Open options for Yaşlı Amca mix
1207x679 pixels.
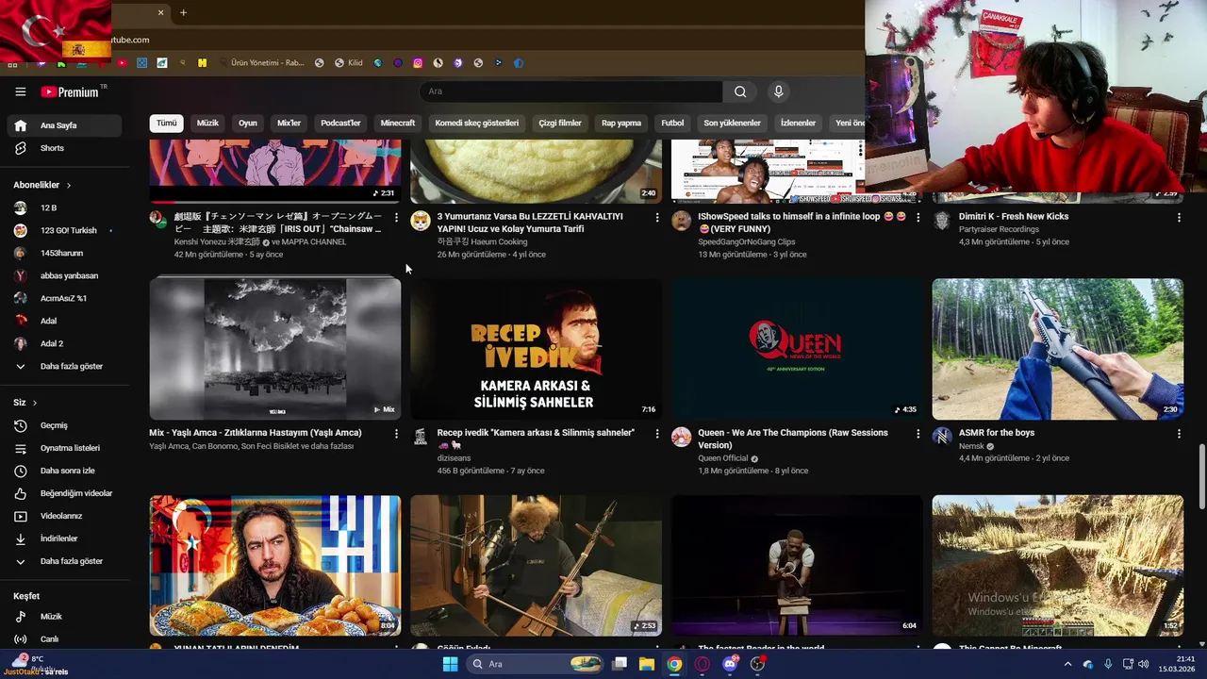click(x=396, y=434)
